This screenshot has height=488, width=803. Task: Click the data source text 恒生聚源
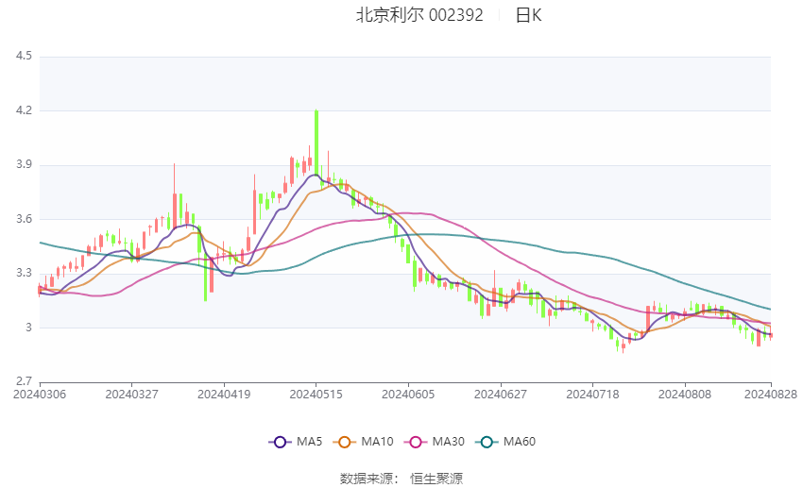(x=436, y=479)
